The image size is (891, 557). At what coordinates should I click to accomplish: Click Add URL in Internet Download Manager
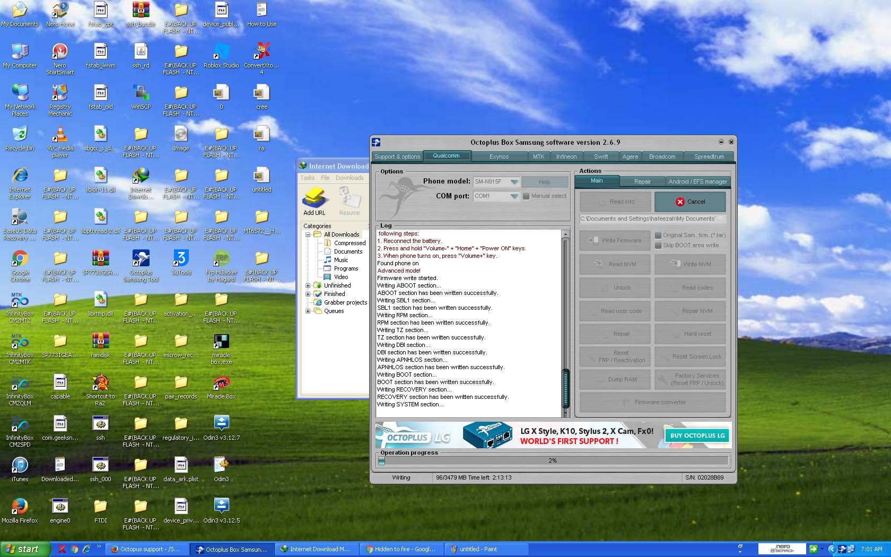[x=315, y=201]
